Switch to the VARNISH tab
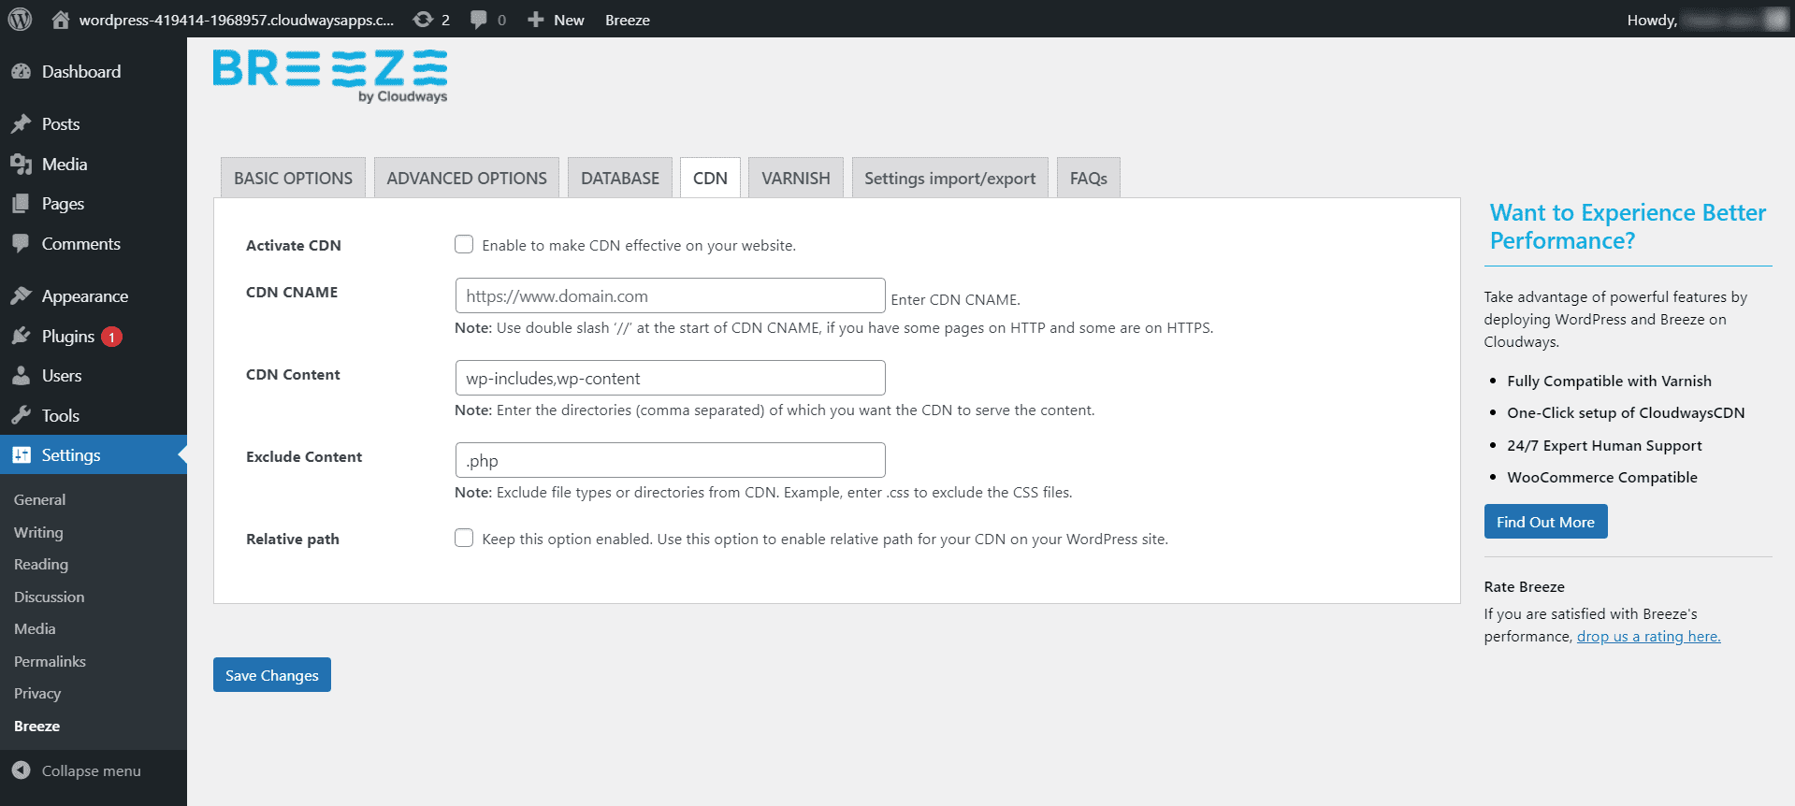 point(795,179)
